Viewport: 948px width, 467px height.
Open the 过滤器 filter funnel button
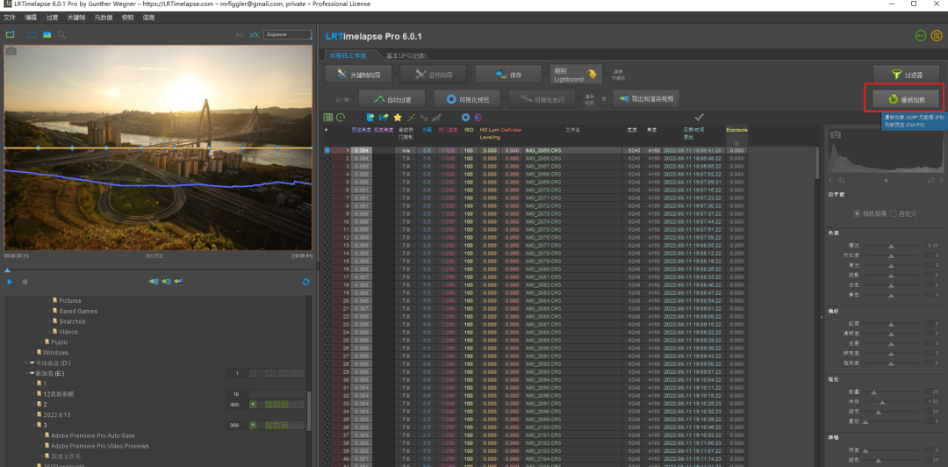(906, 75)
